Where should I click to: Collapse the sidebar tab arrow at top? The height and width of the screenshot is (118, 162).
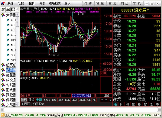pyautogui.click(x=17, y=9)
